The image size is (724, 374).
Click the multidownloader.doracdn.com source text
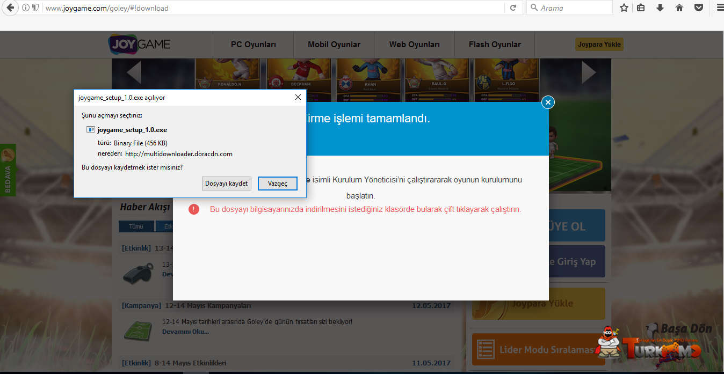179,154
